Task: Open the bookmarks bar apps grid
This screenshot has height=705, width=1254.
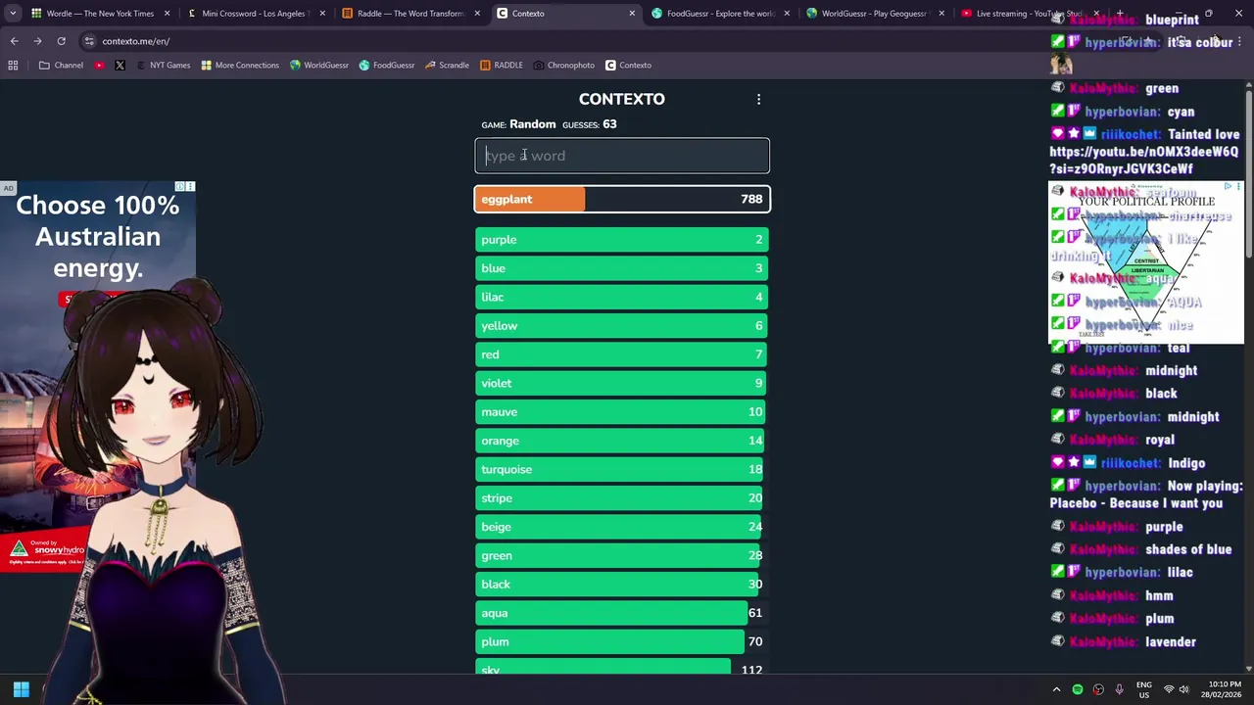Action: tap(13, 65)
